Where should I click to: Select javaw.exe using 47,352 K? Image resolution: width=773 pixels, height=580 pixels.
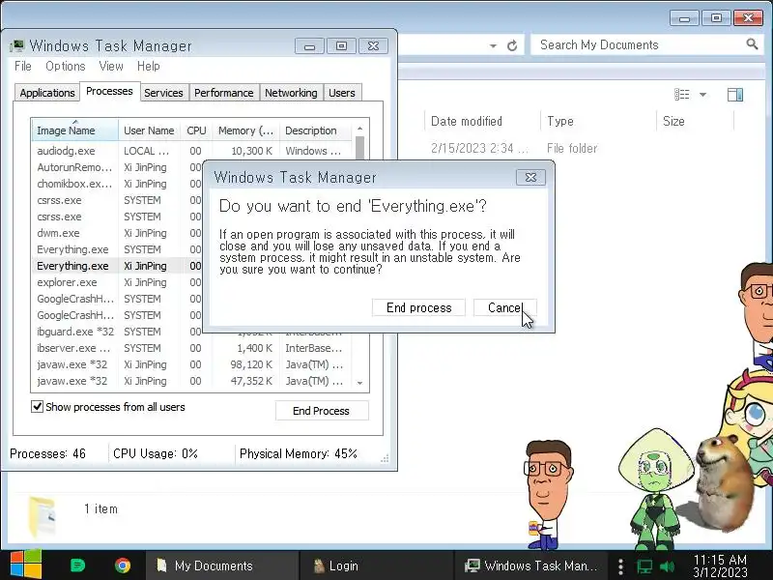point(192,381)
